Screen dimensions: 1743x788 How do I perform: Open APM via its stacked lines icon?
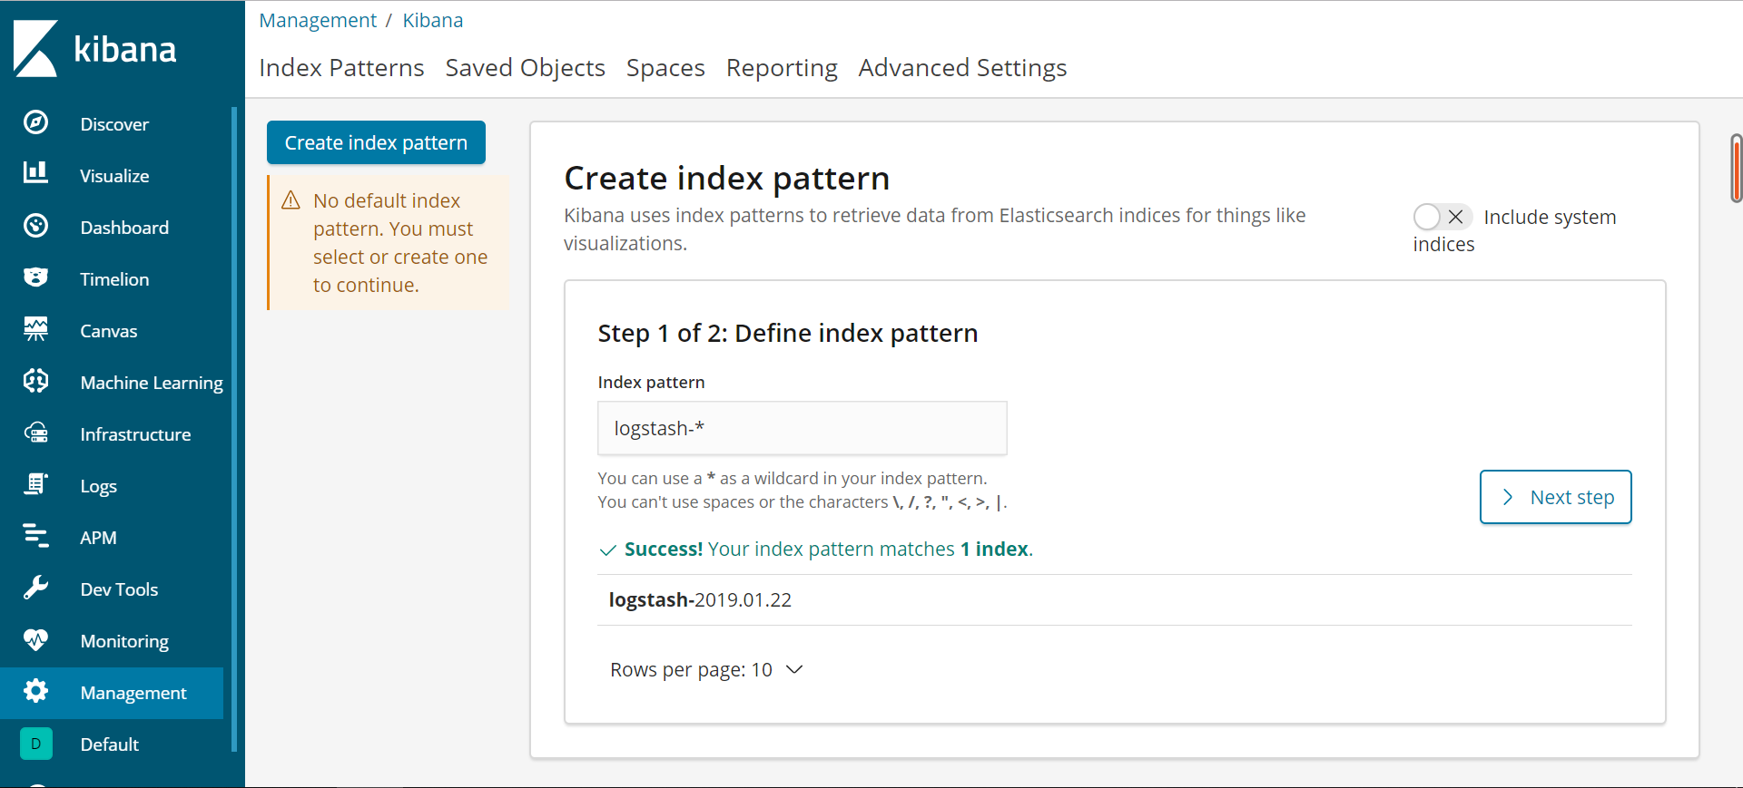[x=35, y=536]
